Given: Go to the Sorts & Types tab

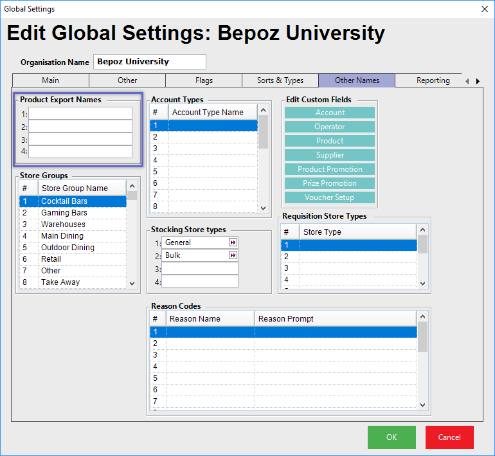Looking at the screenshot, I should (x=280, y=80).
